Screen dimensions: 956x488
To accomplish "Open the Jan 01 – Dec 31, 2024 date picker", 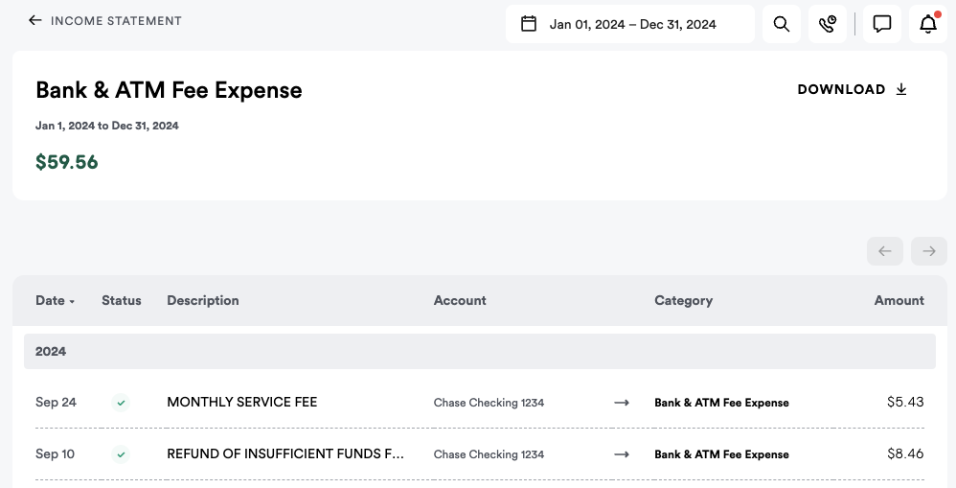I will click(x=632, y=24).
